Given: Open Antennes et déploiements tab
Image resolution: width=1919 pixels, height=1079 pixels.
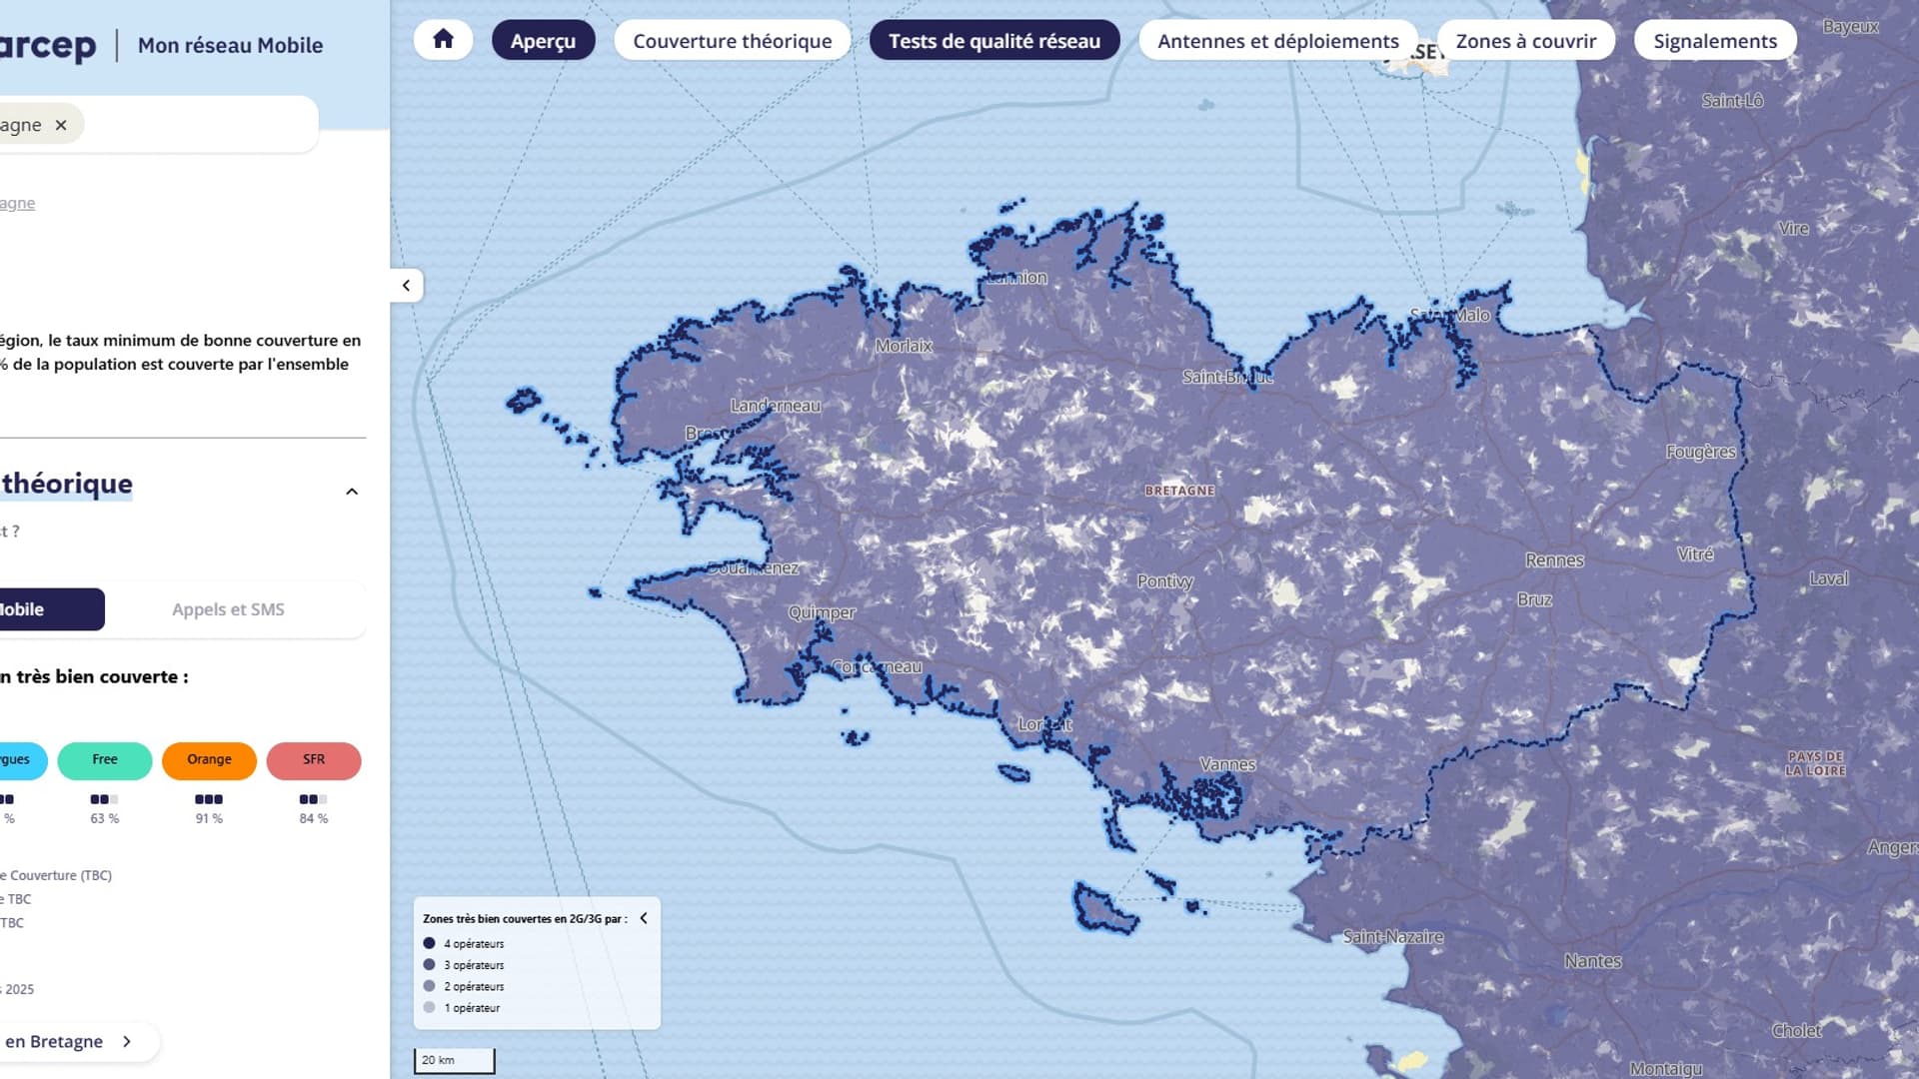Looking at the screenshot, I should tap(1278, 40).
